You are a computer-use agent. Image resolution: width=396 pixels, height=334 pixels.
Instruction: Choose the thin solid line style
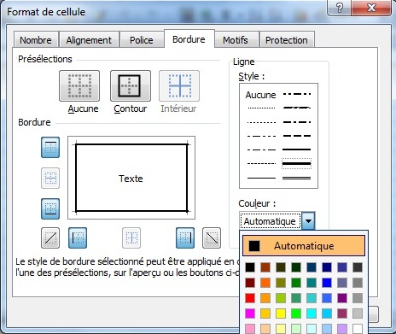pyautogui.click(x=261, y=178)
